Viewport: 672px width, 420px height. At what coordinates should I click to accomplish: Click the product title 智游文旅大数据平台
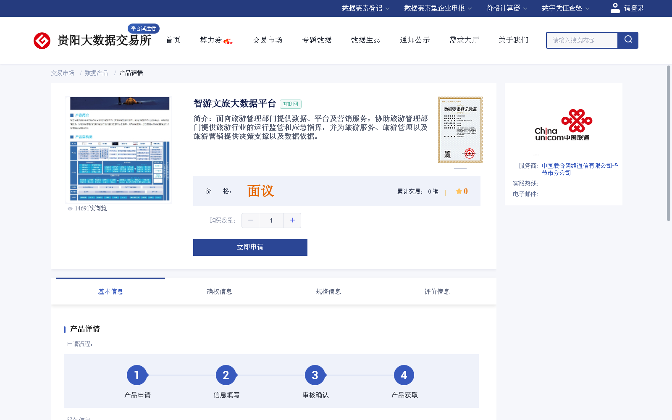[x=234, y=104]
